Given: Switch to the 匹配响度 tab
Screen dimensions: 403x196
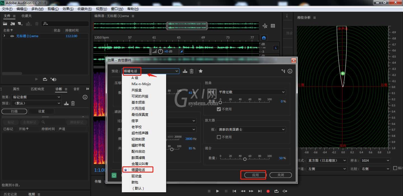Looking at the screenshot, I should click(38, 89).
